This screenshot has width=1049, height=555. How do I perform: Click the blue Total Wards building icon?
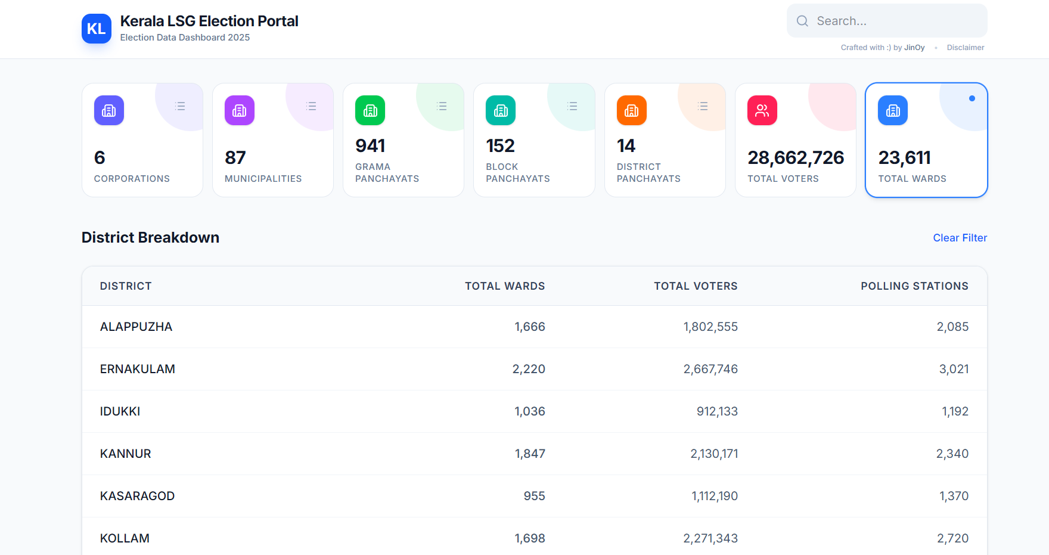pyautogui.click(x=893, y=110)
